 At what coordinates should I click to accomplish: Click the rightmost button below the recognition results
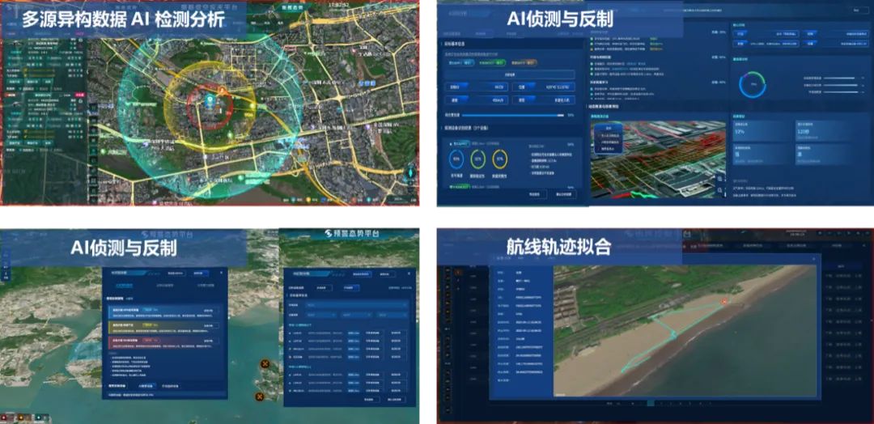[x=562, y=194]
